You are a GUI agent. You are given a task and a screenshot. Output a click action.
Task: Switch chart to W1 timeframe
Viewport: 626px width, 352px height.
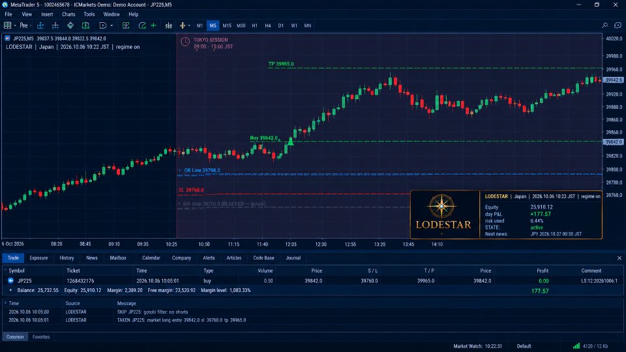(x=294, y=25)
